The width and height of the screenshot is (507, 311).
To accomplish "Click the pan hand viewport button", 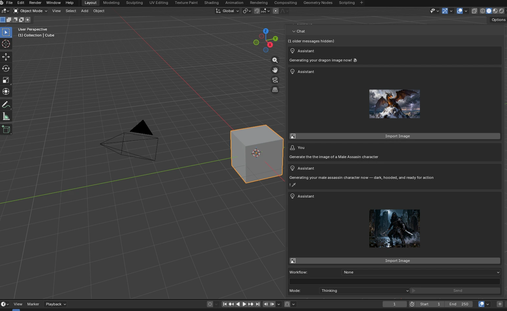I will 275,70.
